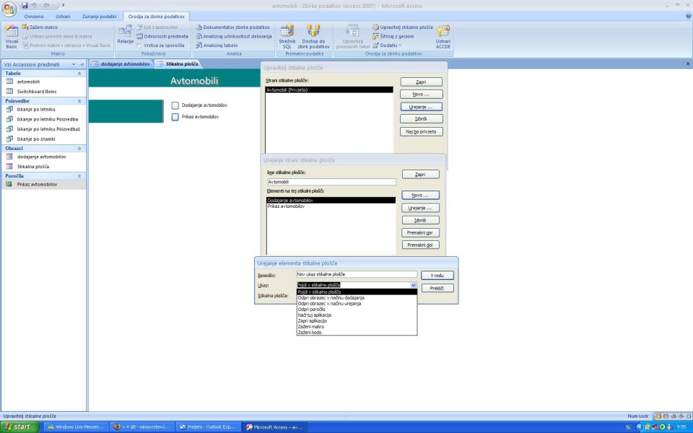Screen dimensions: 693x433
Task: Click the last view icon in status bar
Action: (688, 416)
